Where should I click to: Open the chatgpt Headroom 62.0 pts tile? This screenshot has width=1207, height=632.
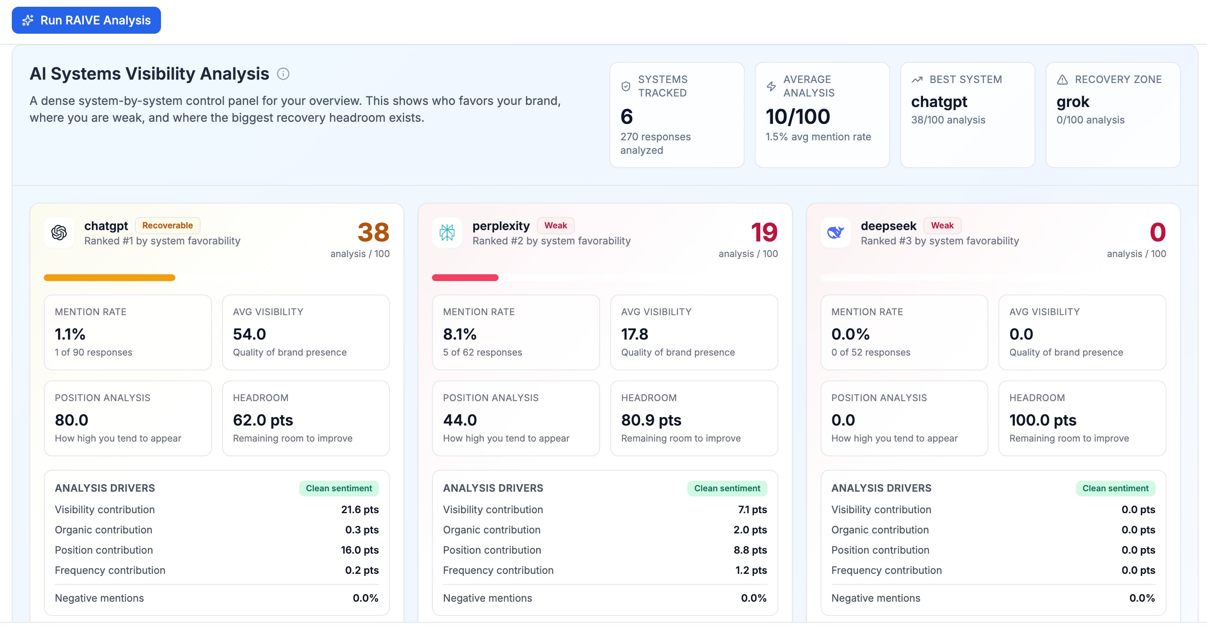[306, 418]
